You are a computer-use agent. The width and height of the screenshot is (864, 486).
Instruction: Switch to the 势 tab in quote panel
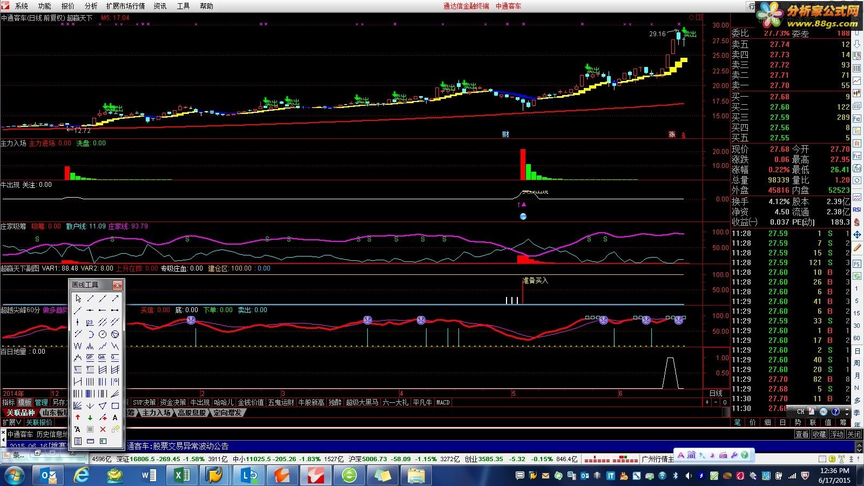coord(798,422)
